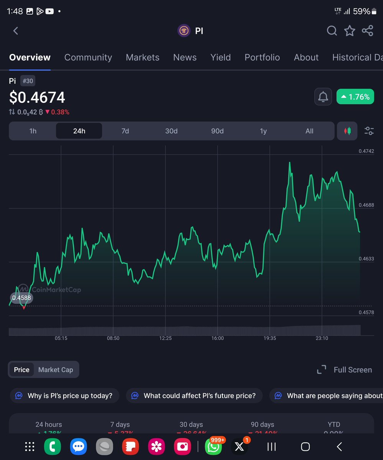Open WhatsApp with 999+ badge

pos(214,447)
